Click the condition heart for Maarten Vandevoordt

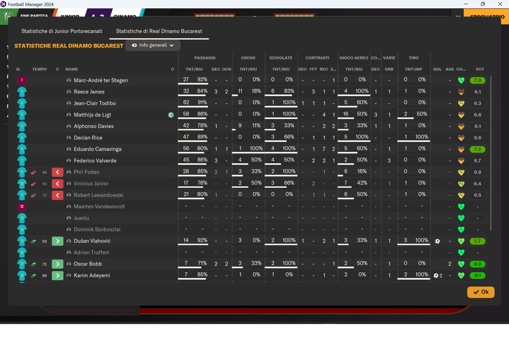(x=461, y=207)
